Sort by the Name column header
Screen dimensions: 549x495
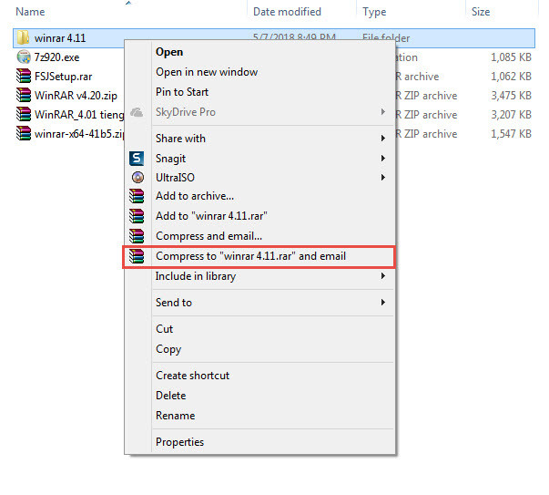pos(30,12)
